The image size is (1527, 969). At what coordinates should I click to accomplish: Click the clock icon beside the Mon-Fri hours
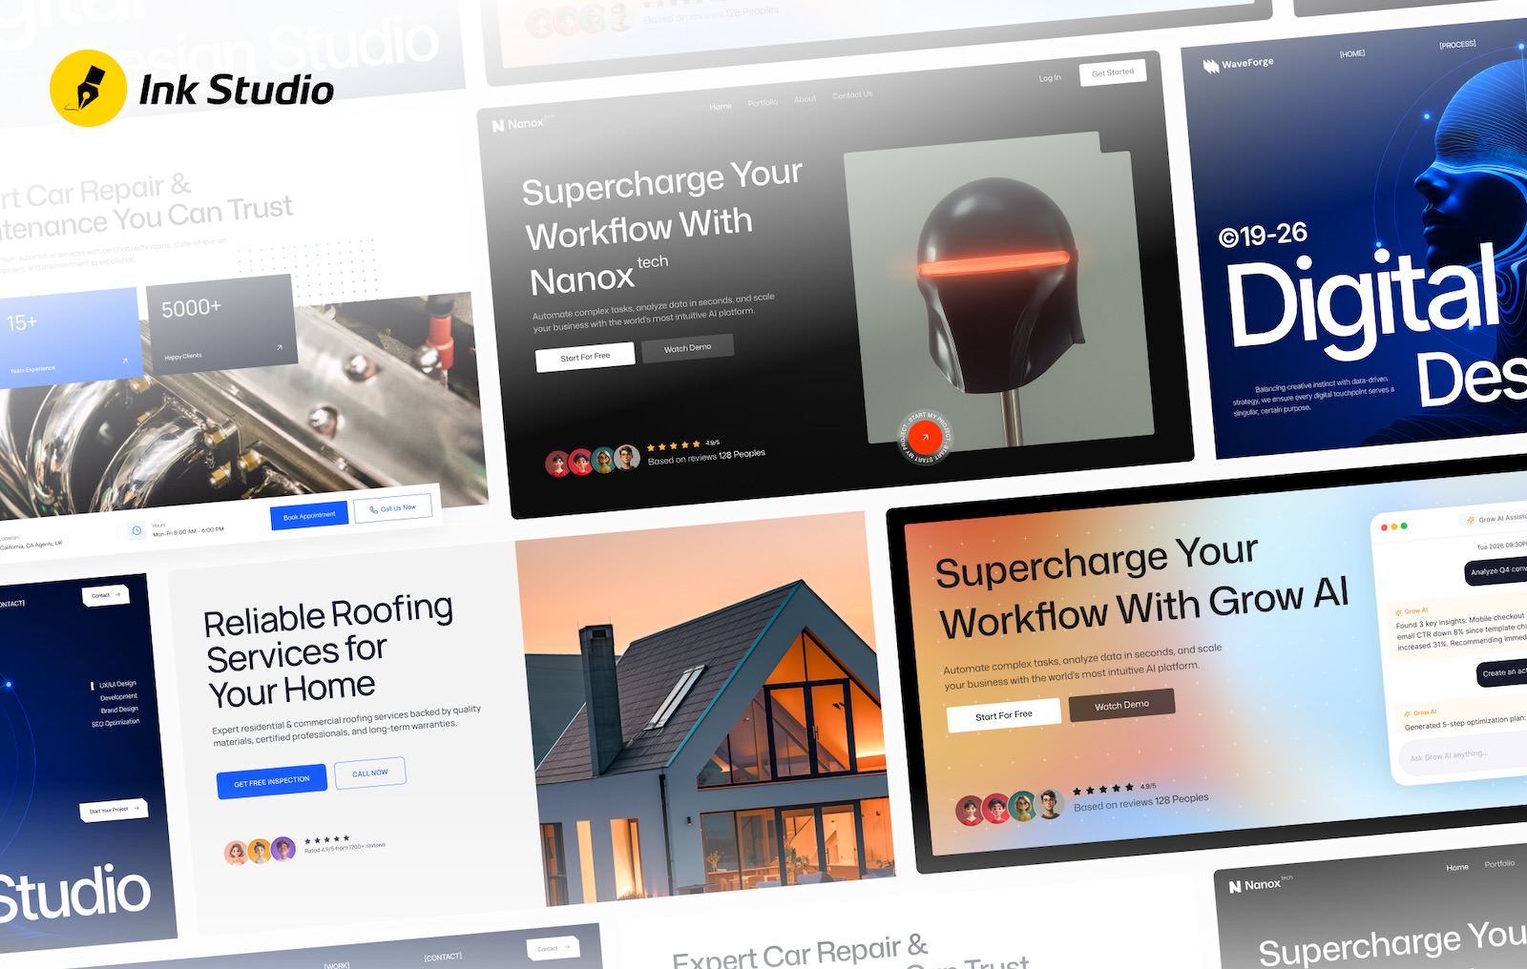click(136, 530)
